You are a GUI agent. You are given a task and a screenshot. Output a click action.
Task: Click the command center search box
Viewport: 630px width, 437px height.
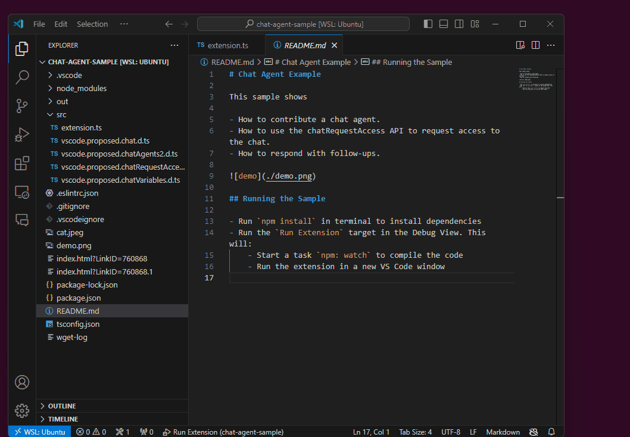click(x=303, y=24)
